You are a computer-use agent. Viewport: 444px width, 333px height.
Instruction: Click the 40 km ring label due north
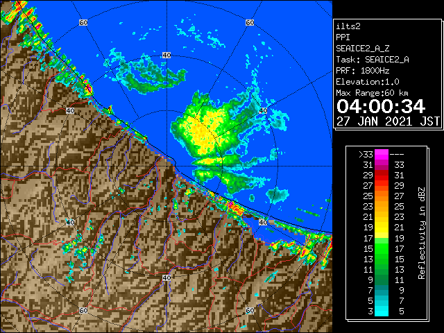click(166, 55)
